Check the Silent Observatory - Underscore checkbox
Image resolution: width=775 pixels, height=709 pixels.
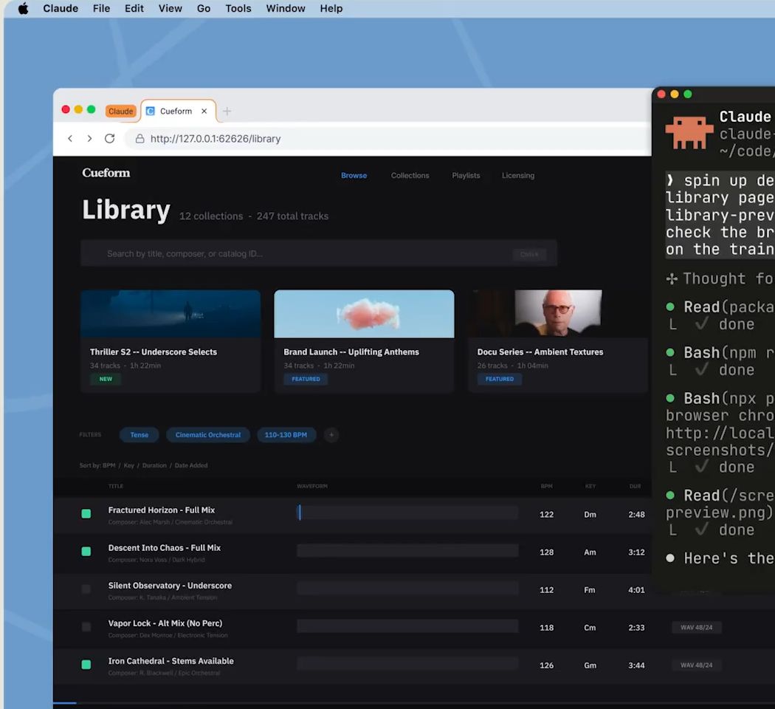tap(86, 589)
